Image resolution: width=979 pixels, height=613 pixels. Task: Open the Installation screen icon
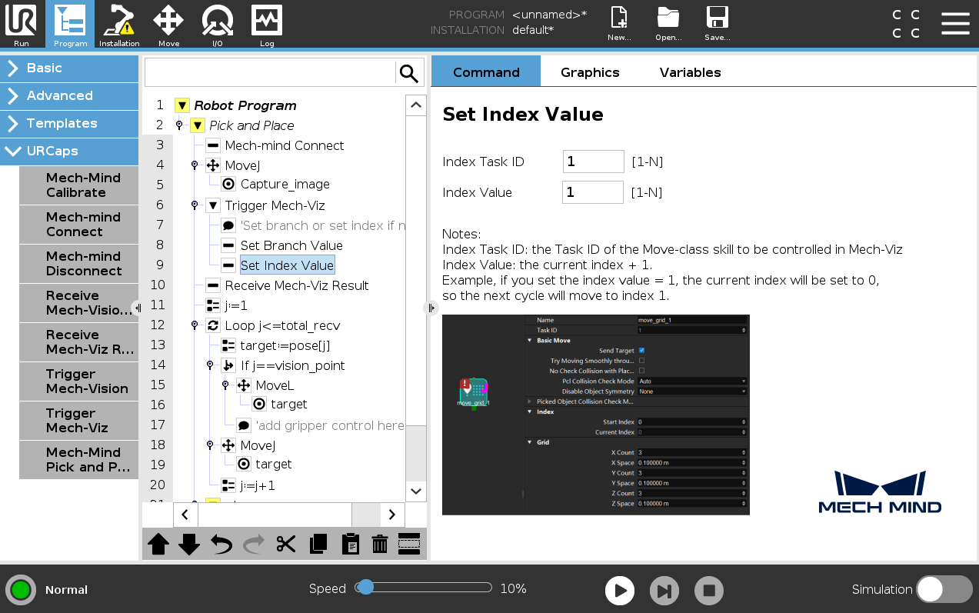coord(119,25)
